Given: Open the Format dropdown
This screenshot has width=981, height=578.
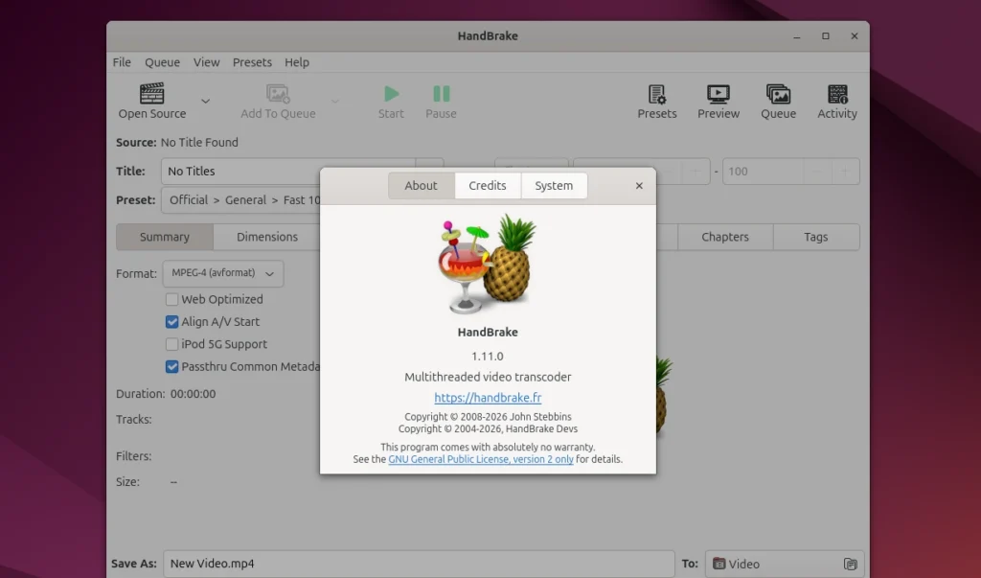Looking at the screenshot, I should tap(222, 273).
